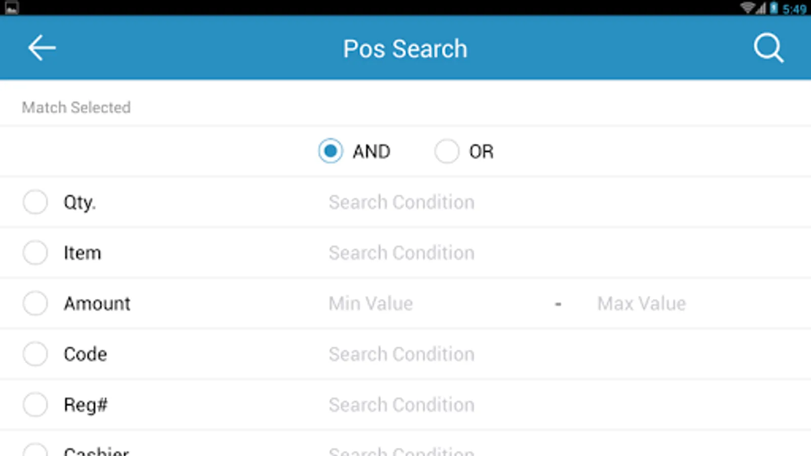This screenshot has width=811, height=456.
Task: Select the AND match option
Action: (330, 151)
